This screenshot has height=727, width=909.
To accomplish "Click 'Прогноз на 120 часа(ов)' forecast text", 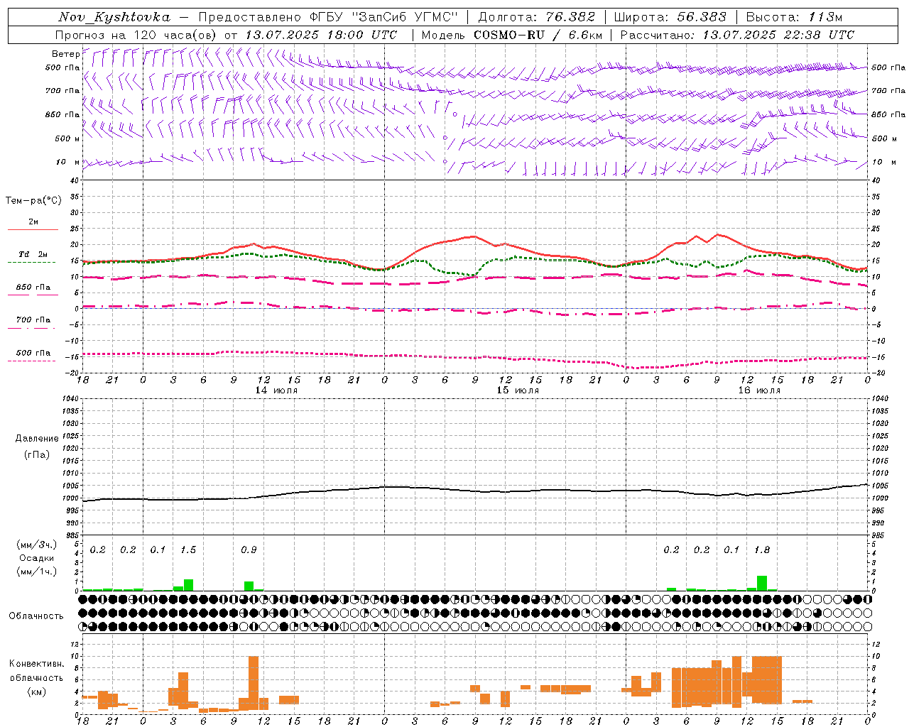I will tap(136, 35).
